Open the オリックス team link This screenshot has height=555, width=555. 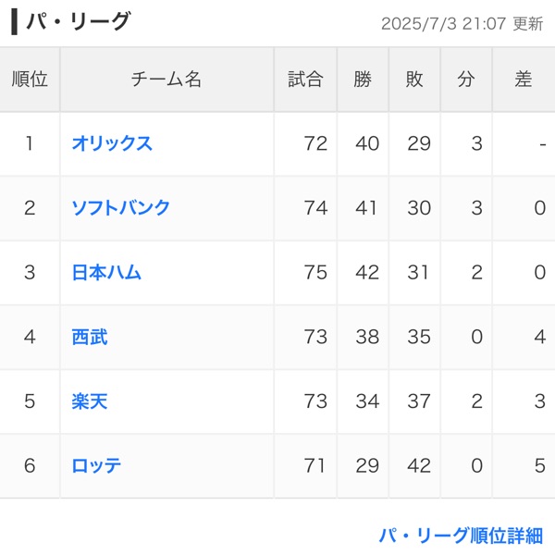click(112, 143)
